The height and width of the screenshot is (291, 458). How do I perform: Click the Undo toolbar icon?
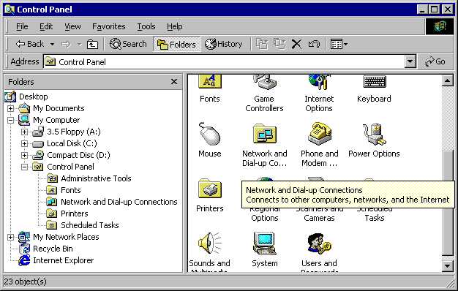(314, 45)
